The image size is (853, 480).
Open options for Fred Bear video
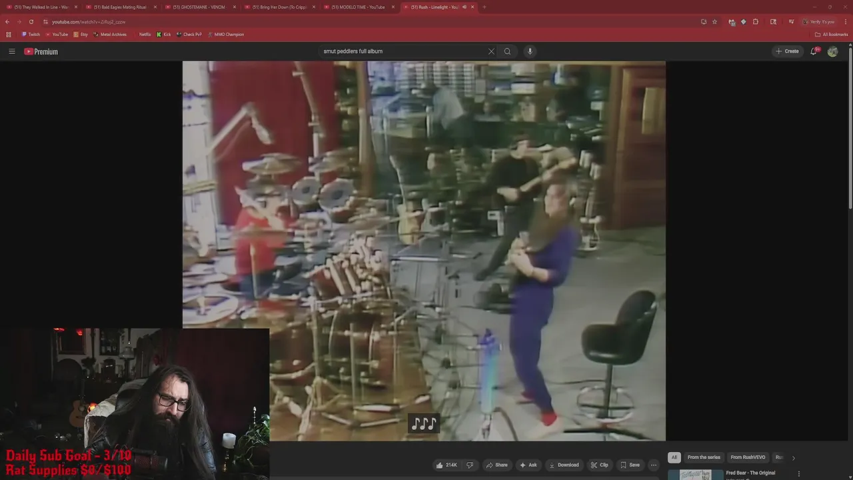(799, 473)
